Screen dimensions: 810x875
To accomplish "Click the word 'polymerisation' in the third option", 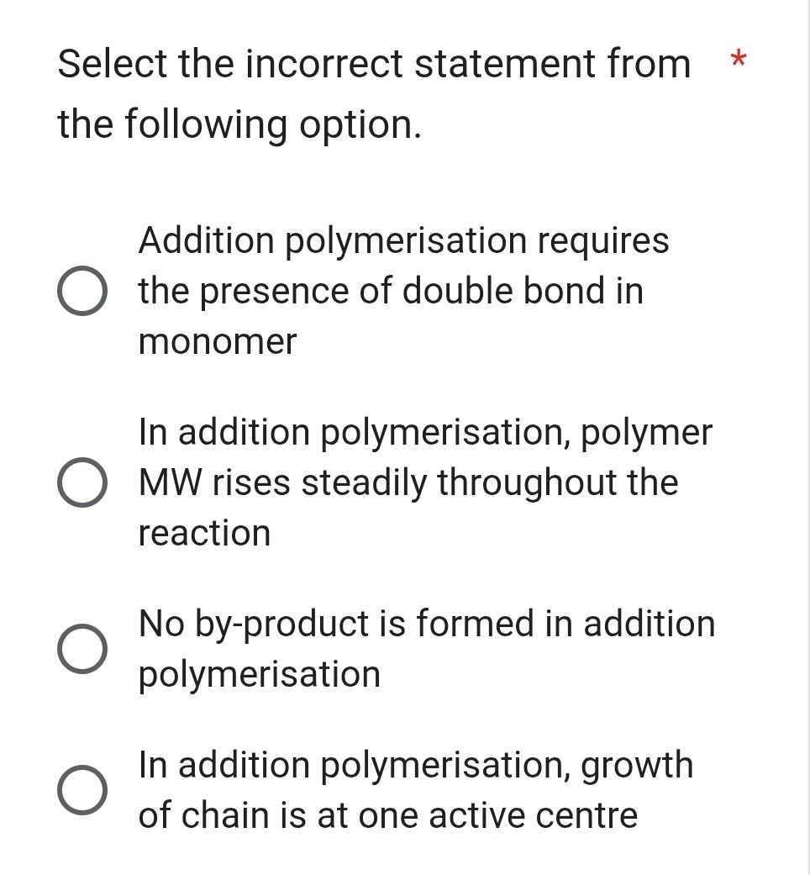I will pos(260,673).
